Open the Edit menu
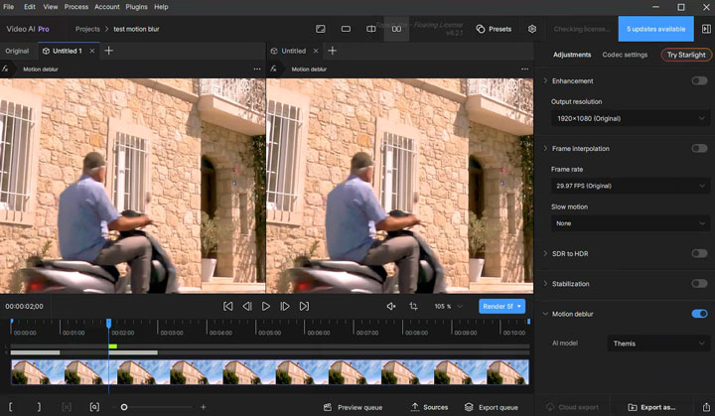 [30, 7]
